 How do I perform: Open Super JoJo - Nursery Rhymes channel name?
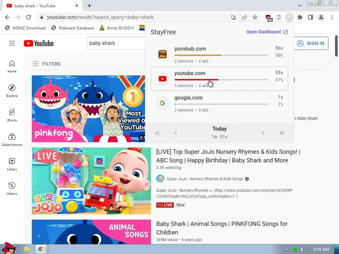pos(205,179)
